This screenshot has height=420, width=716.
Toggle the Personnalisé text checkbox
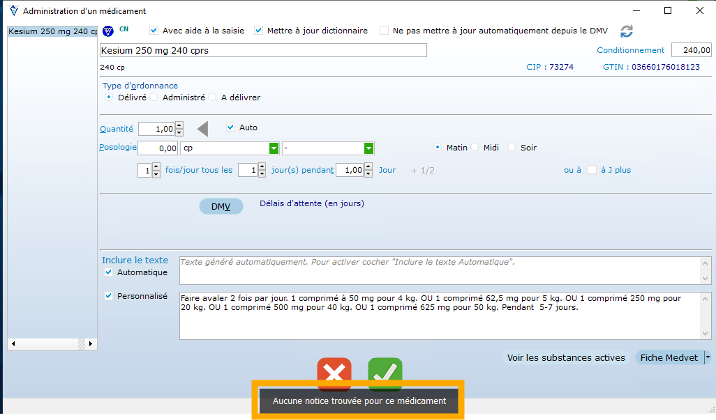click(x=109, y=295)
